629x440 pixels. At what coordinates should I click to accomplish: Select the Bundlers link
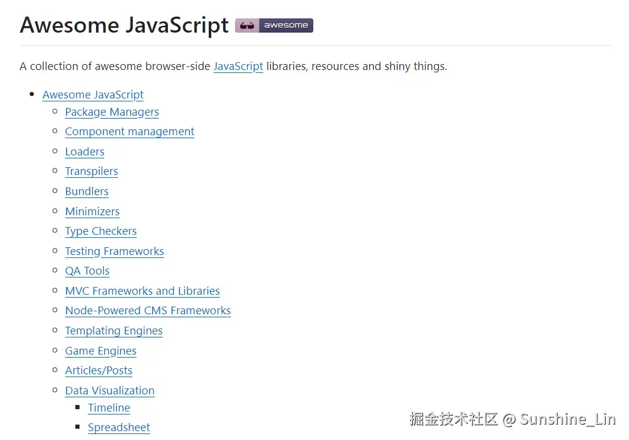tap(87, 192)
